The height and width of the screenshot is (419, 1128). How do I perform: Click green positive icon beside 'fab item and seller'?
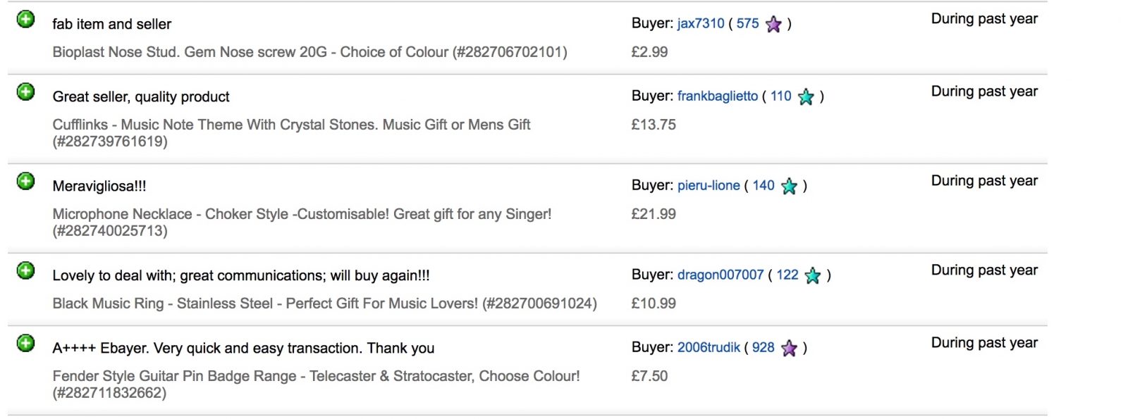coord(26,20)
